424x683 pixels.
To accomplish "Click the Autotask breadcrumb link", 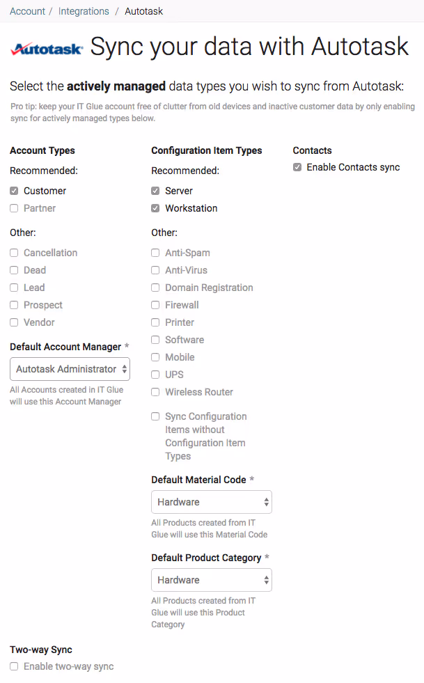I will (x=143, y=10).
